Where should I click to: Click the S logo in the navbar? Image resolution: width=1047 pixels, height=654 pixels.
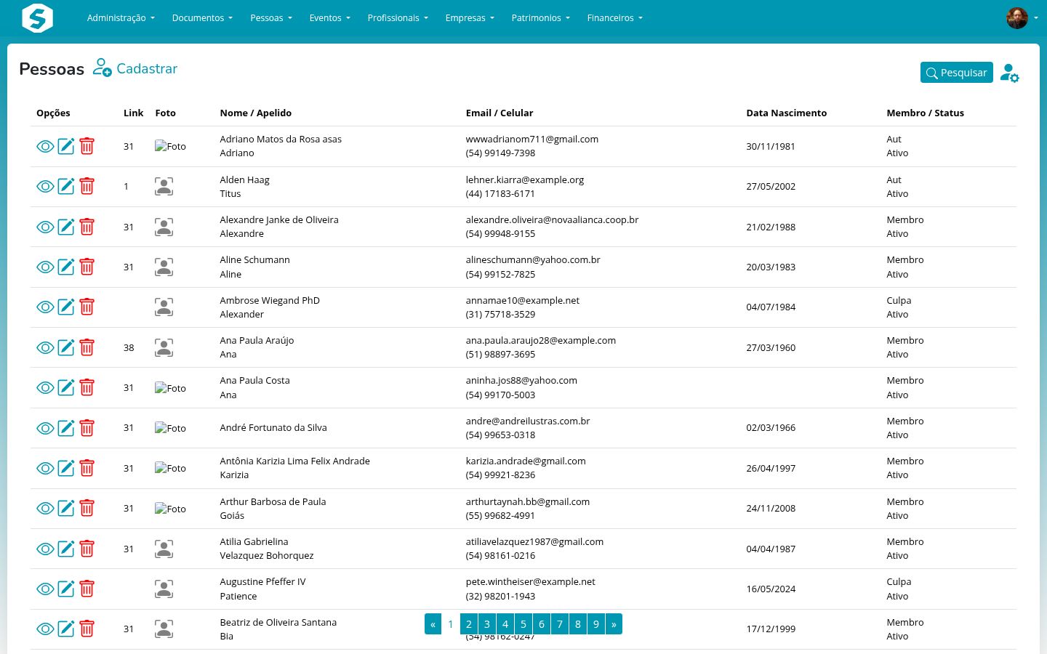click(38, 18)
